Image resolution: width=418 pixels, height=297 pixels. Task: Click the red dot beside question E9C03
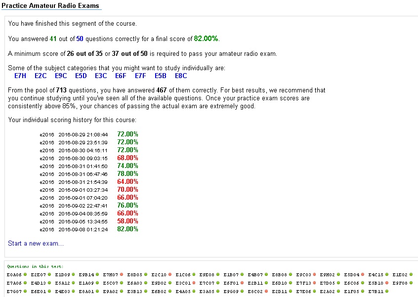coord(314,274)
